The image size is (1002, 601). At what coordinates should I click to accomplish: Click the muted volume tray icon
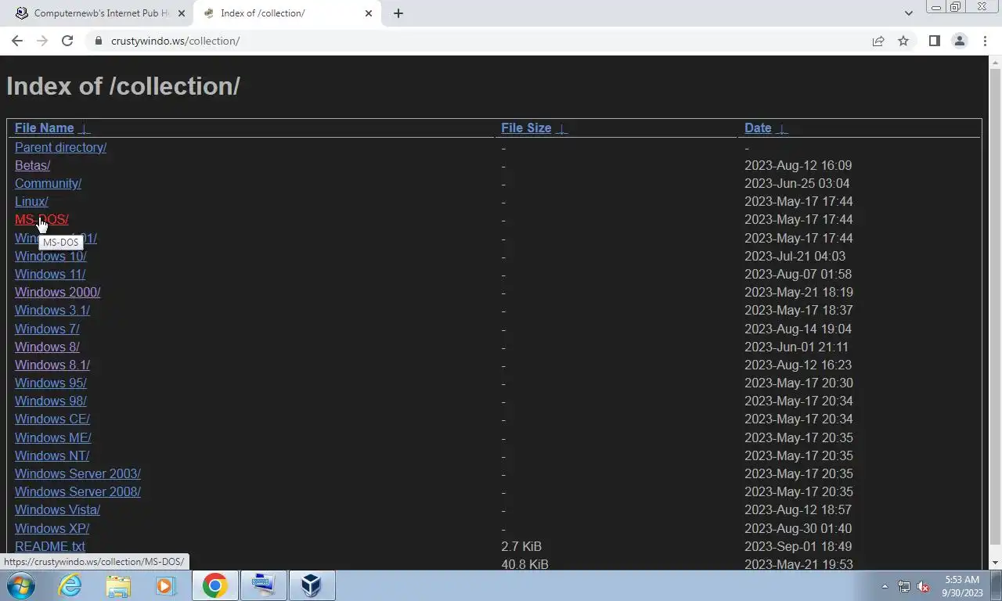(x=923, y=586)
